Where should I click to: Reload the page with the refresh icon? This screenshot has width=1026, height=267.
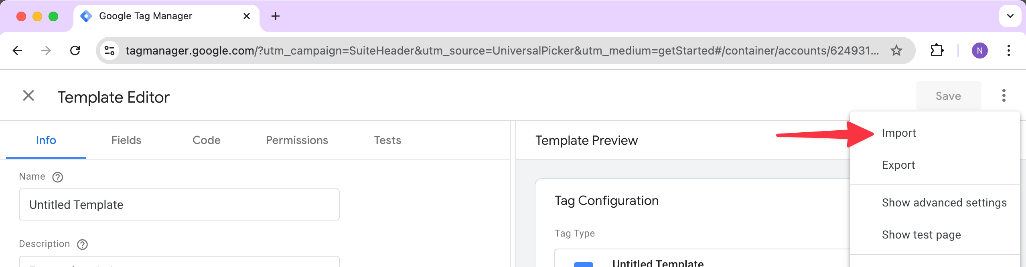tap(75, 51)
